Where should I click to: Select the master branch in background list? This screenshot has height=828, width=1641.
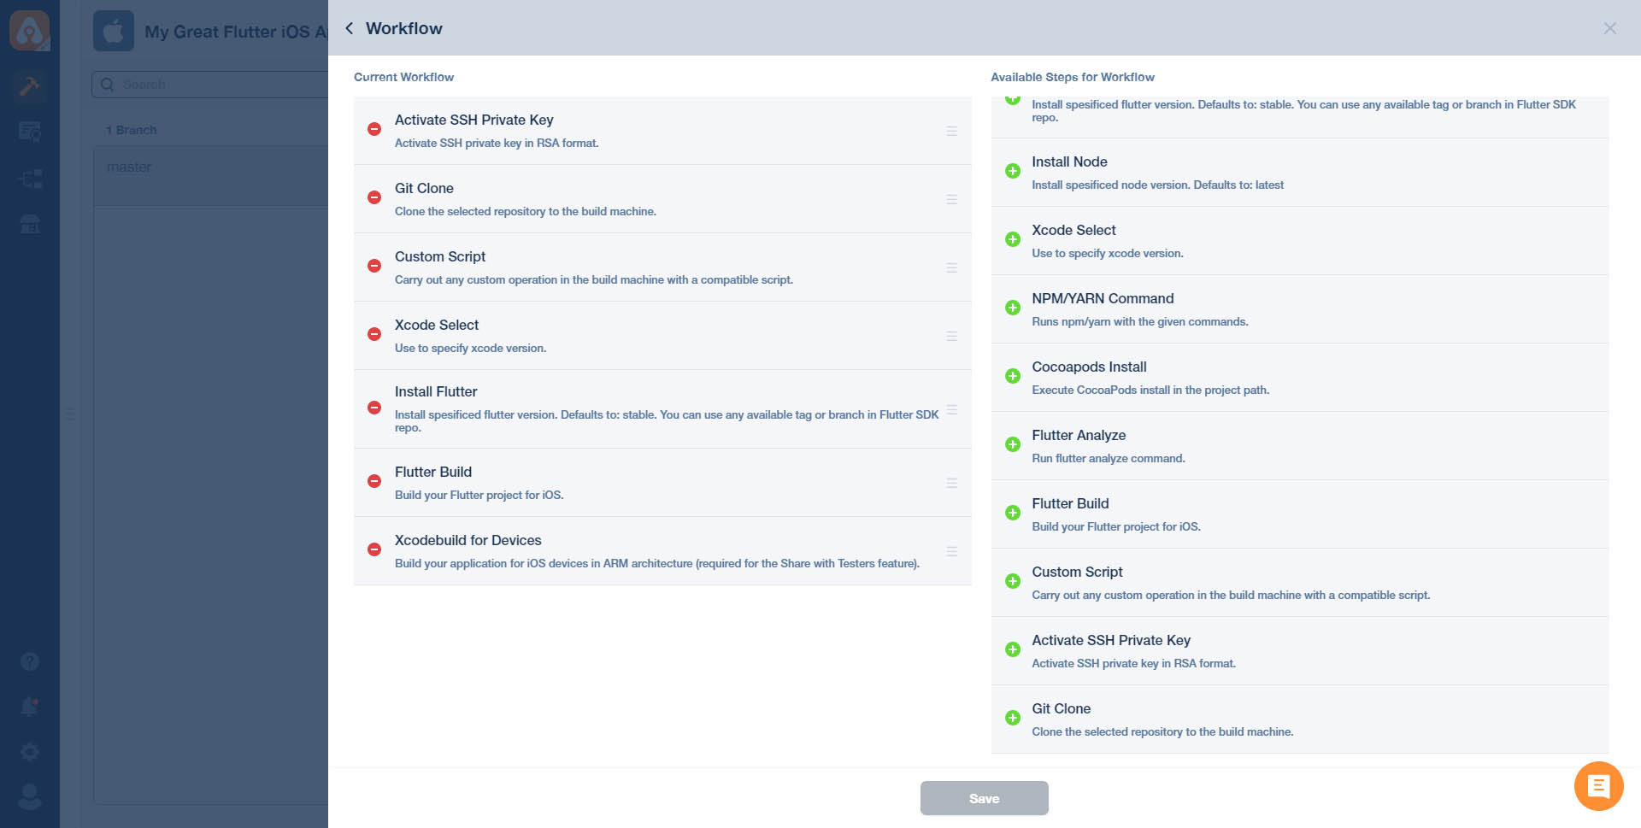pos(129,167)
